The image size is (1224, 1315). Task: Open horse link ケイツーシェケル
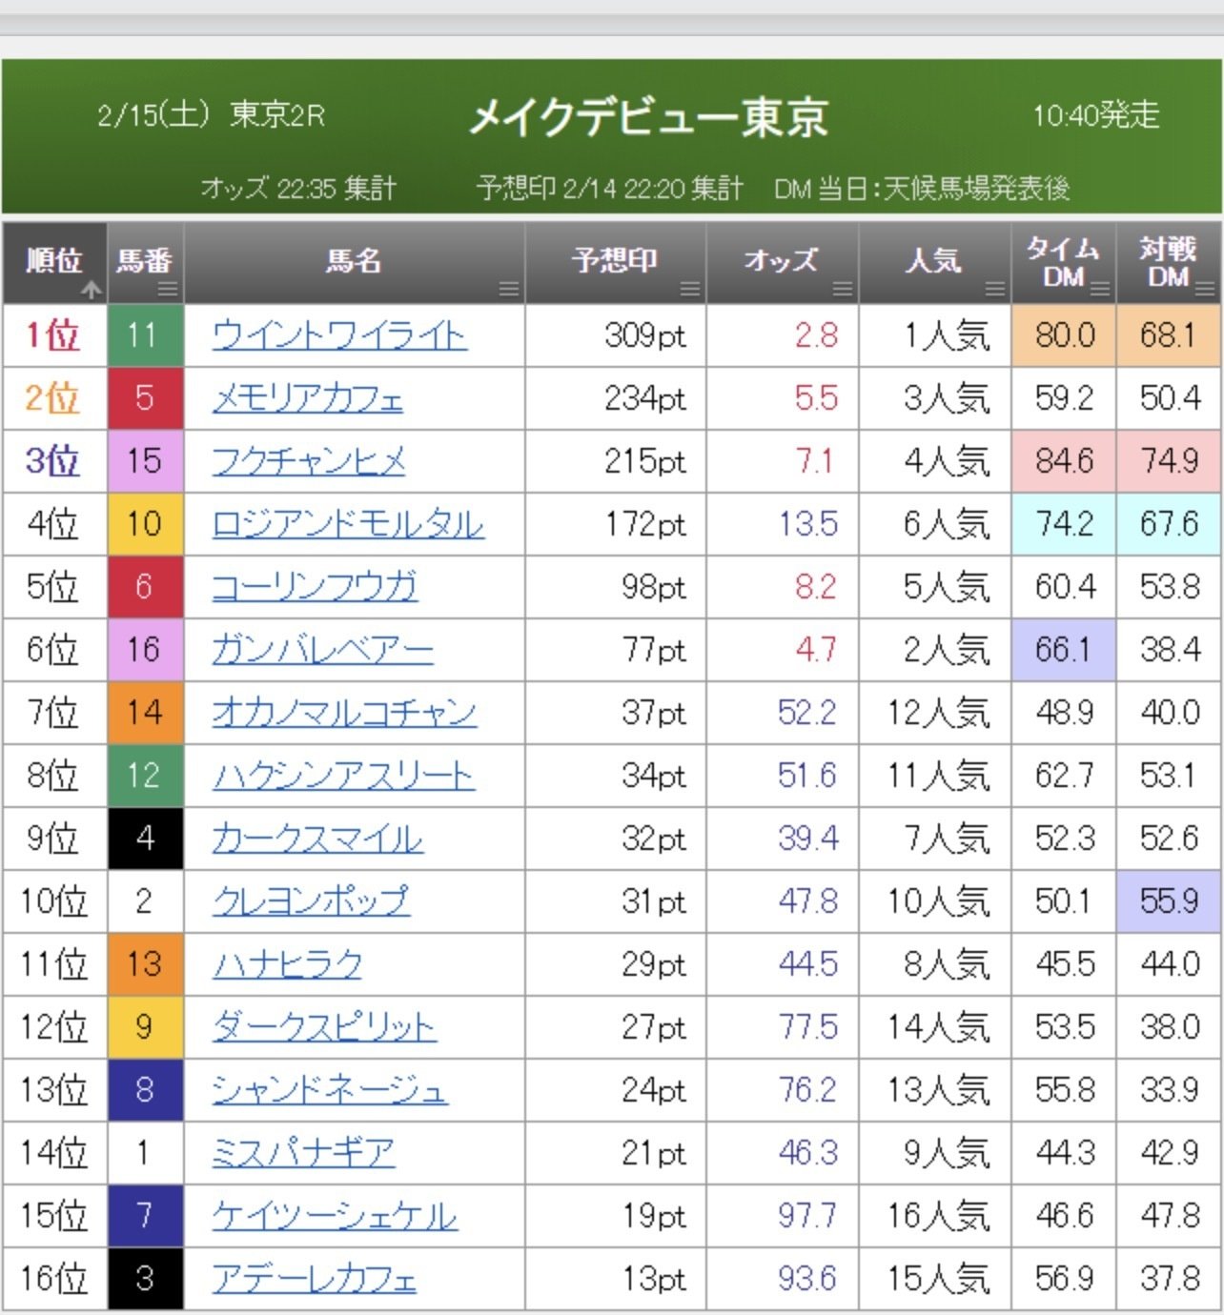click(x=335, y=1216)
